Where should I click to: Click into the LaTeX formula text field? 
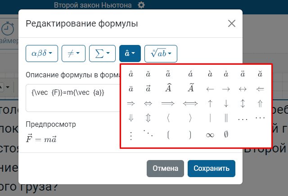(x=73, y=98)
